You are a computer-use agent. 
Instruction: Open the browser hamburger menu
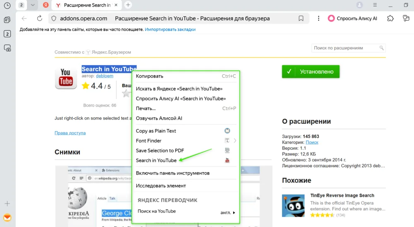pos(375,5)
